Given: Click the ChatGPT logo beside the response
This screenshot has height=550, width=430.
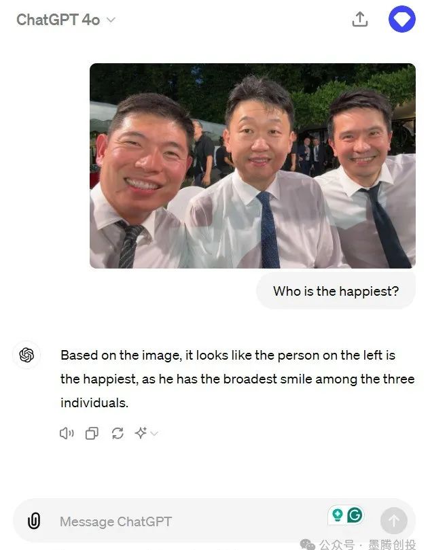Looking at the screenshot, I should (26, 355).
